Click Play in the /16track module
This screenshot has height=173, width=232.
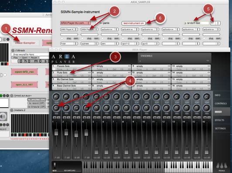(16, 58)
